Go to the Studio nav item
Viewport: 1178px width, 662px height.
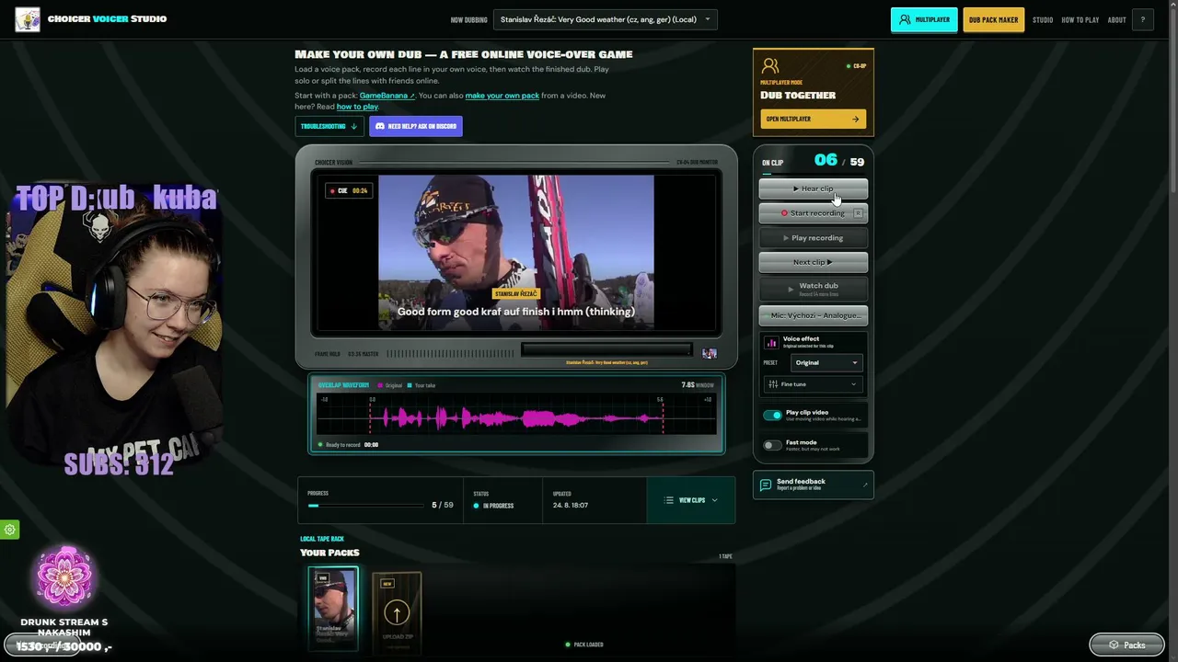(x=1043, y=19)
